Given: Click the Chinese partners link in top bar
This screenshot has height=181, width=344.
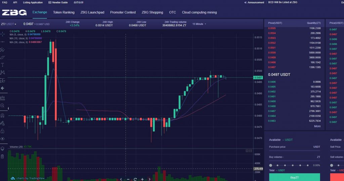Looking at the screenshot, I should pos(79,2).
